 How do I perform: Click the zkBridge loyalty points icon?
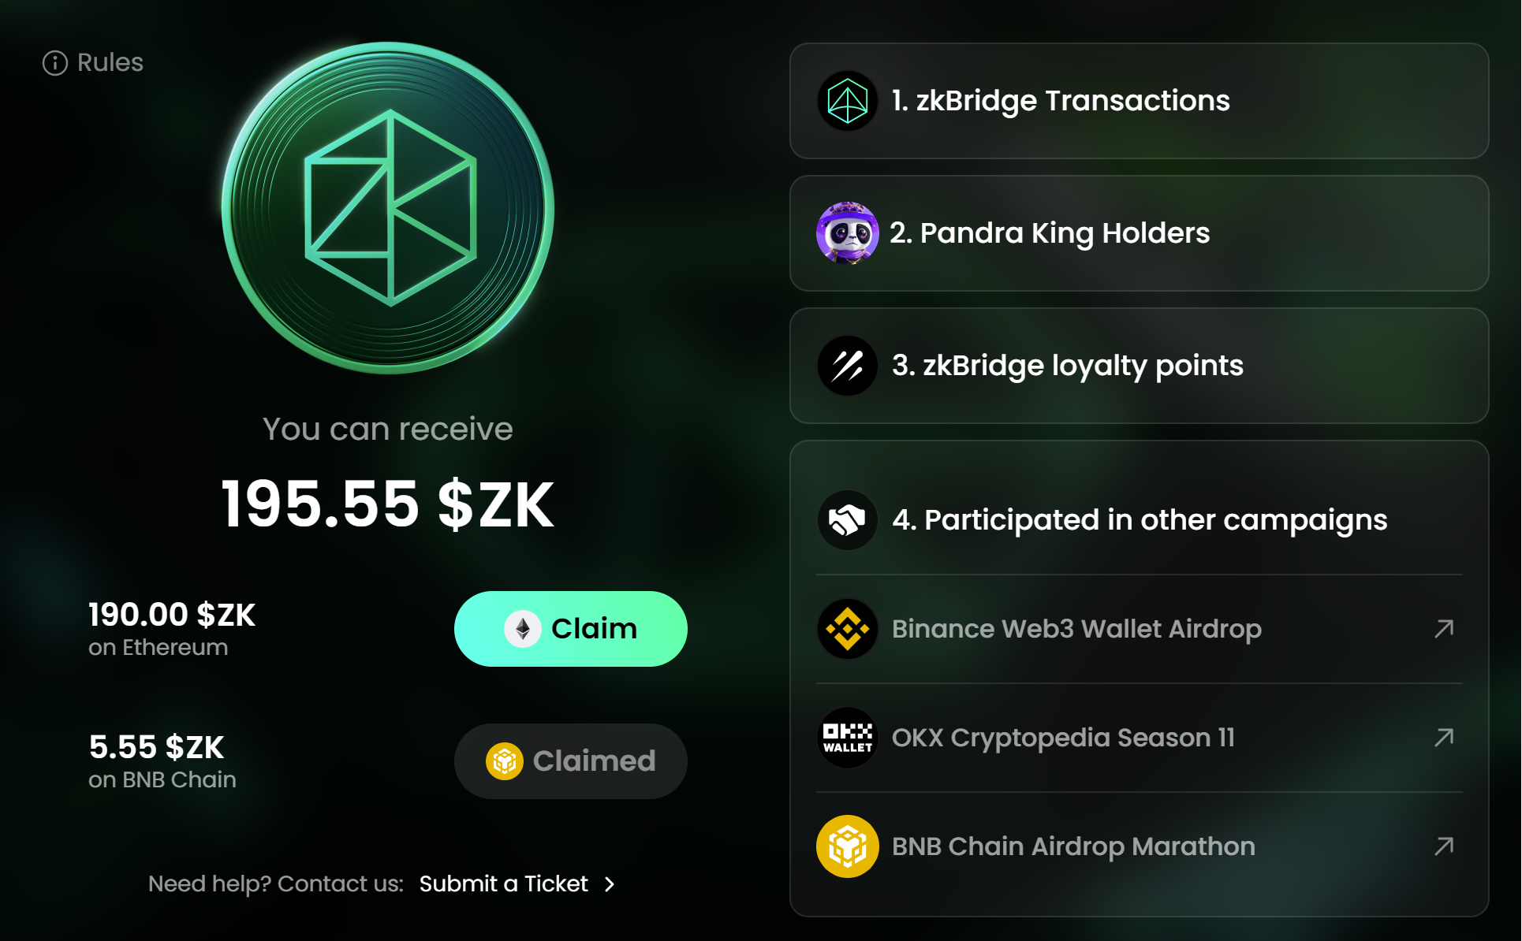coord(848,366)
